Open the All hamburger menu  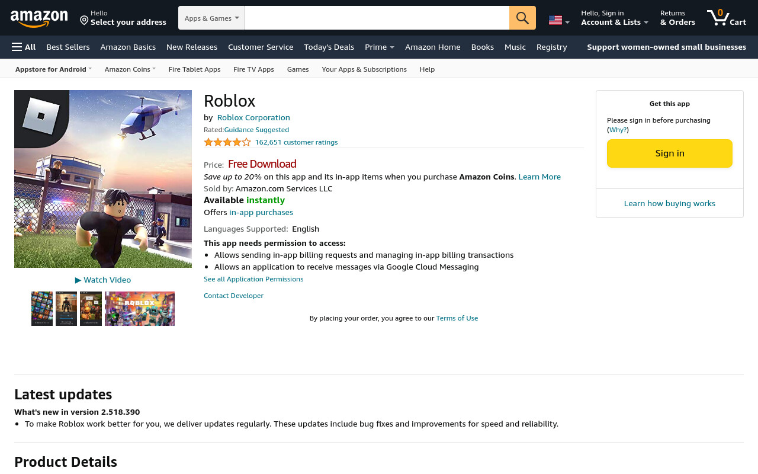coord(24,47)
